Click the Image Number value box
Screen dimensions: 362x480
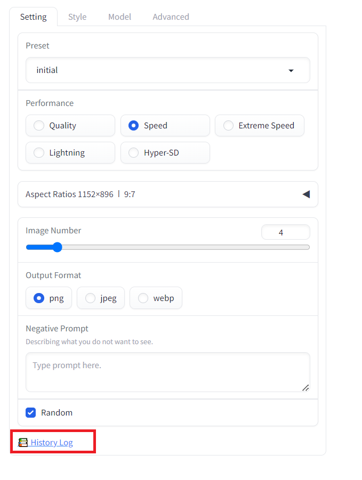pos(285,232)
